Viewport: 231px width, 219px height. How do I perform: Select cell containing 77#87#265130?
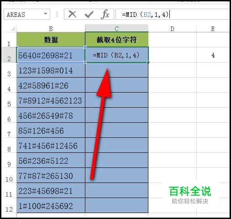click(x=51, y=175)
